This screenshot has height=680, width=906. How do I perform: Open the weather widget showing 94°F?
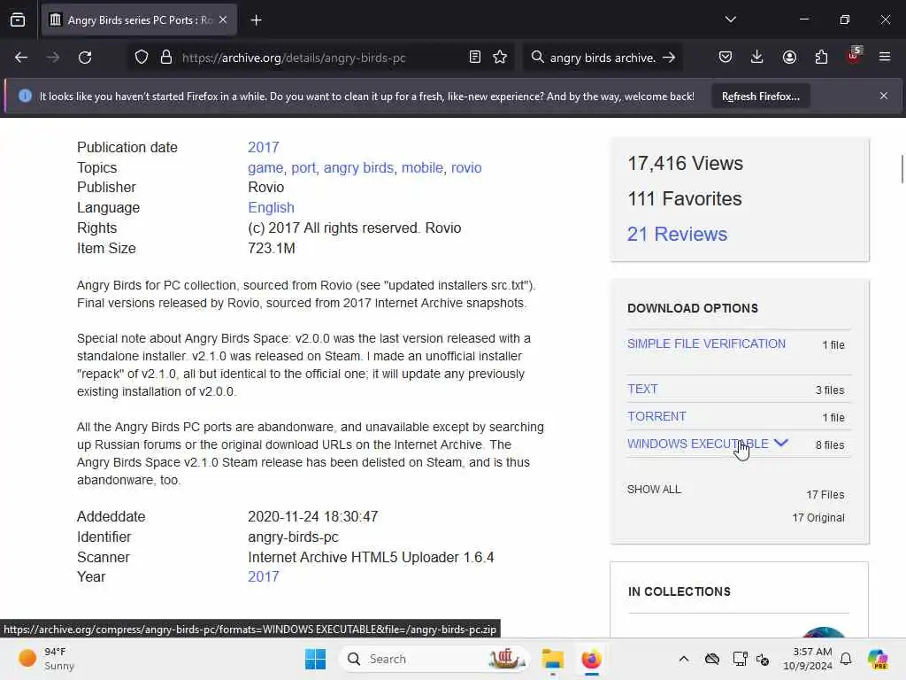46,659
